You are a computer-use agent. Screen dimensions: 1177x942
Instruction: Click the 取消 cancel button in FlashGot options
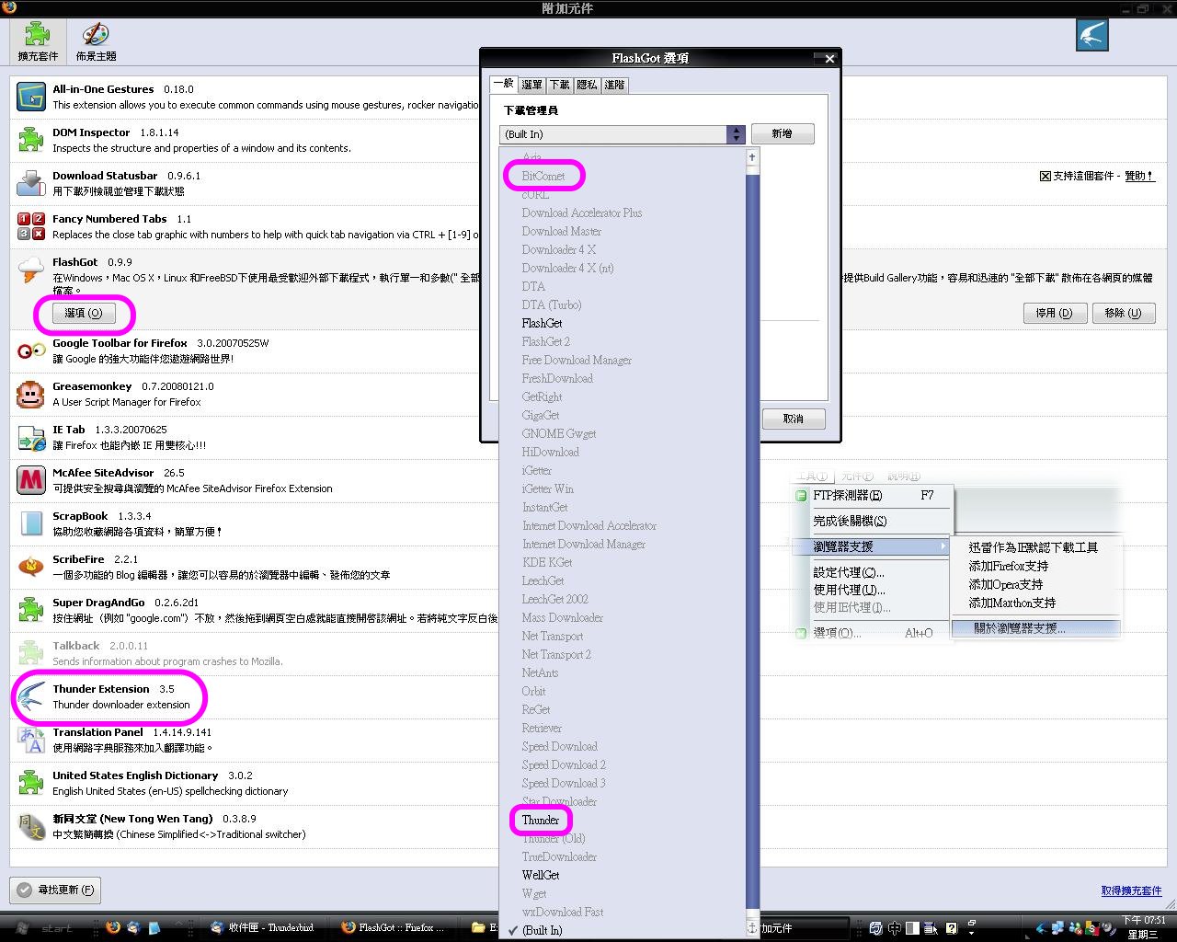click(x=794, y=419)
